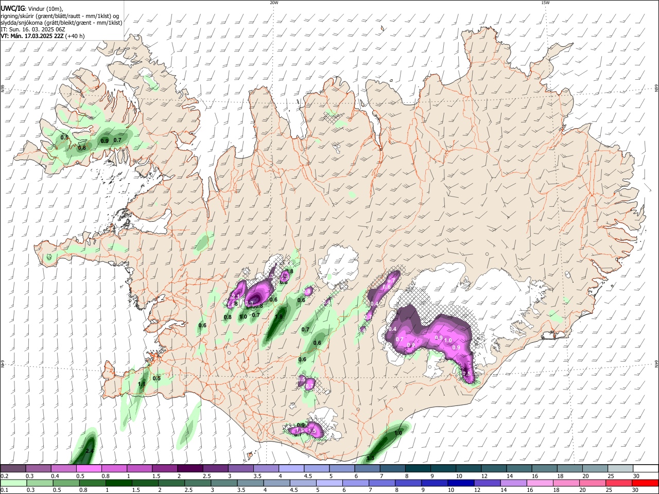Select upper legend swatch between 4 and 4.5
The image size is (659, 494).
[291, 469]
